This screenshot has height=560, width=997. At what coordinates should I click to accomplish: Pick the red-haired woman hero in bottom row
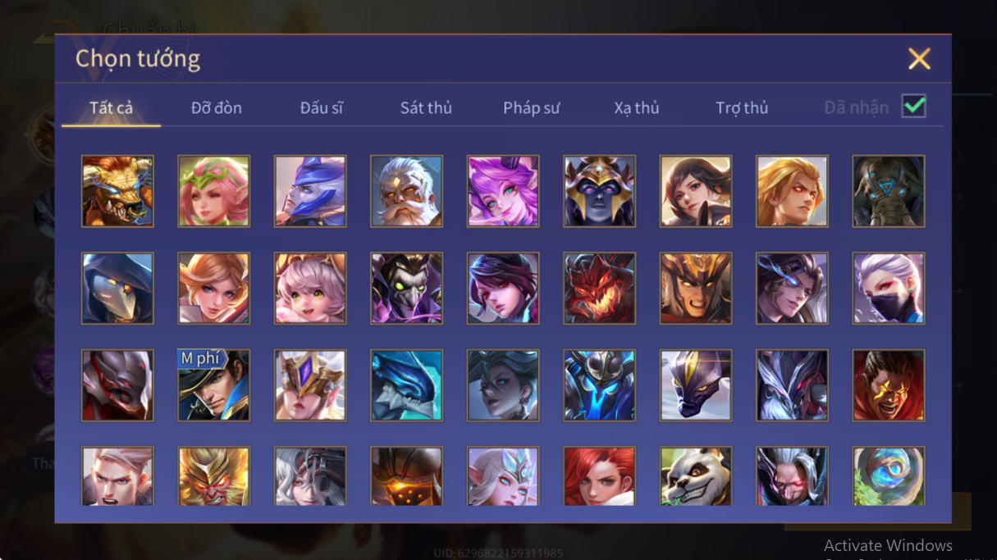click(x=599, y=476)
